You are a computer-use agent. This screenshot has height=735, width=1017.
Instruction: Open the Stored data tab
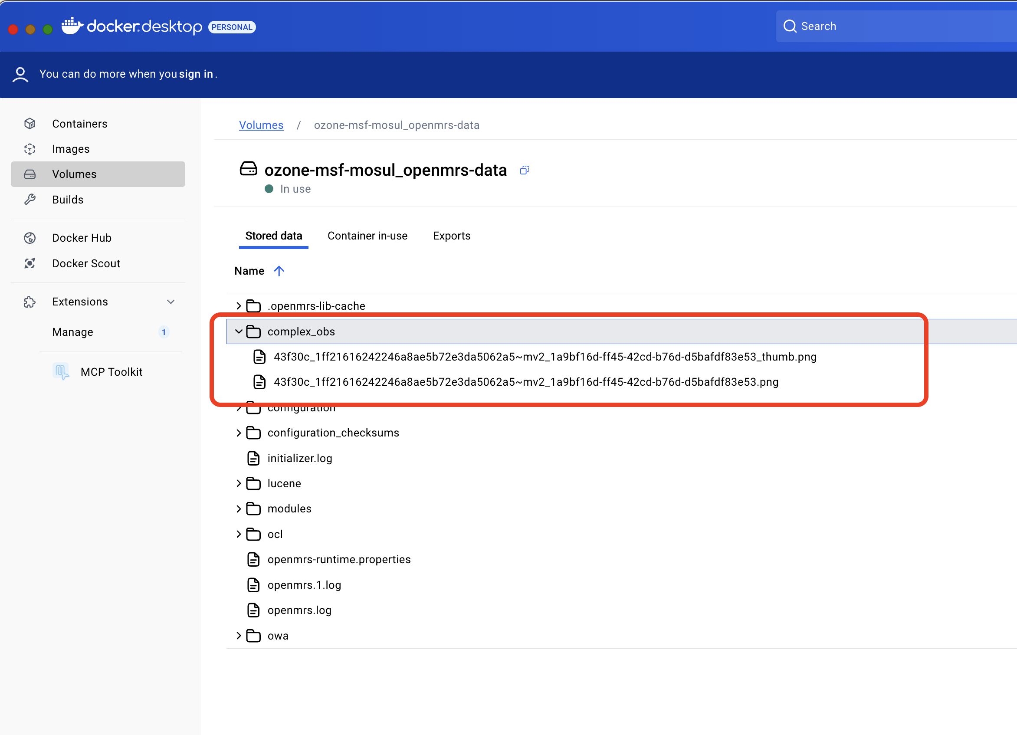tap(273, 236)
